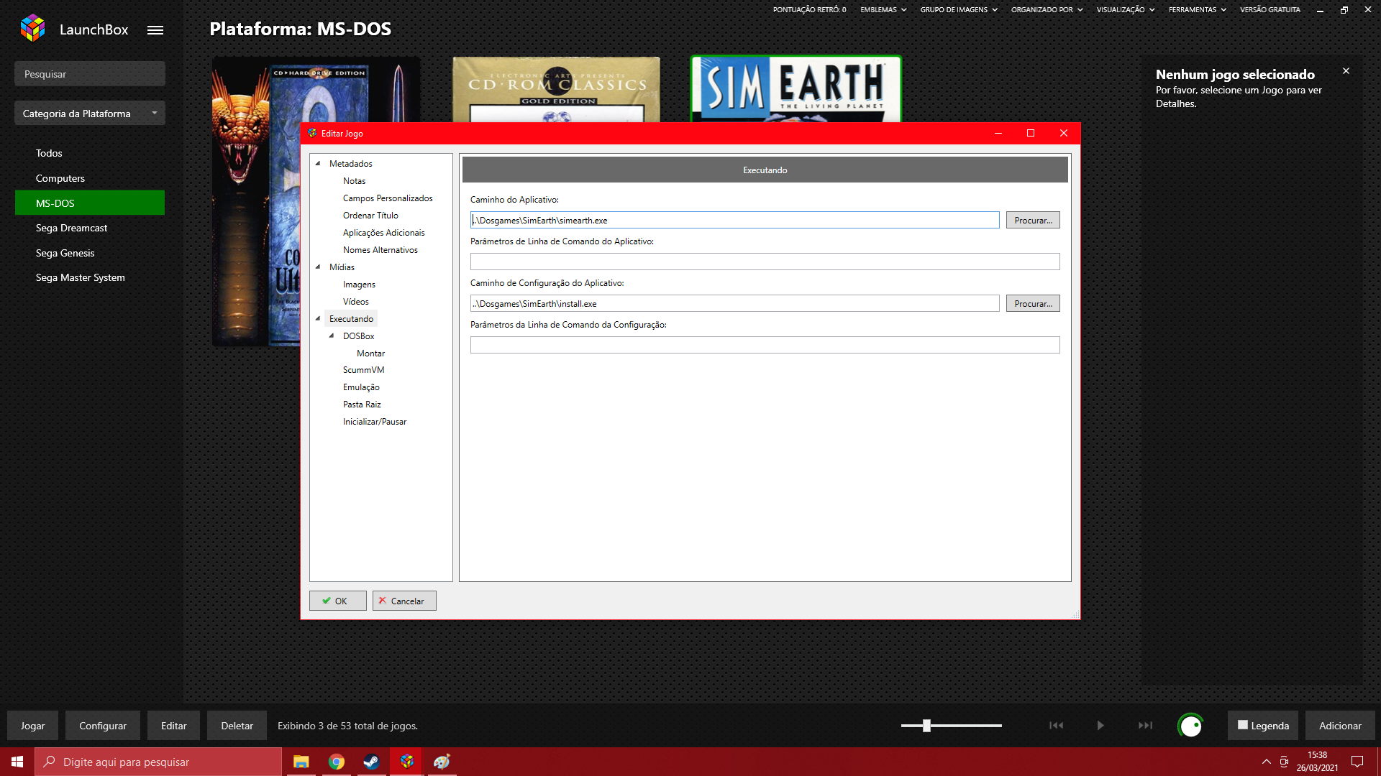
Task: Open the Windows notification center
Action: click(1357, 762)
